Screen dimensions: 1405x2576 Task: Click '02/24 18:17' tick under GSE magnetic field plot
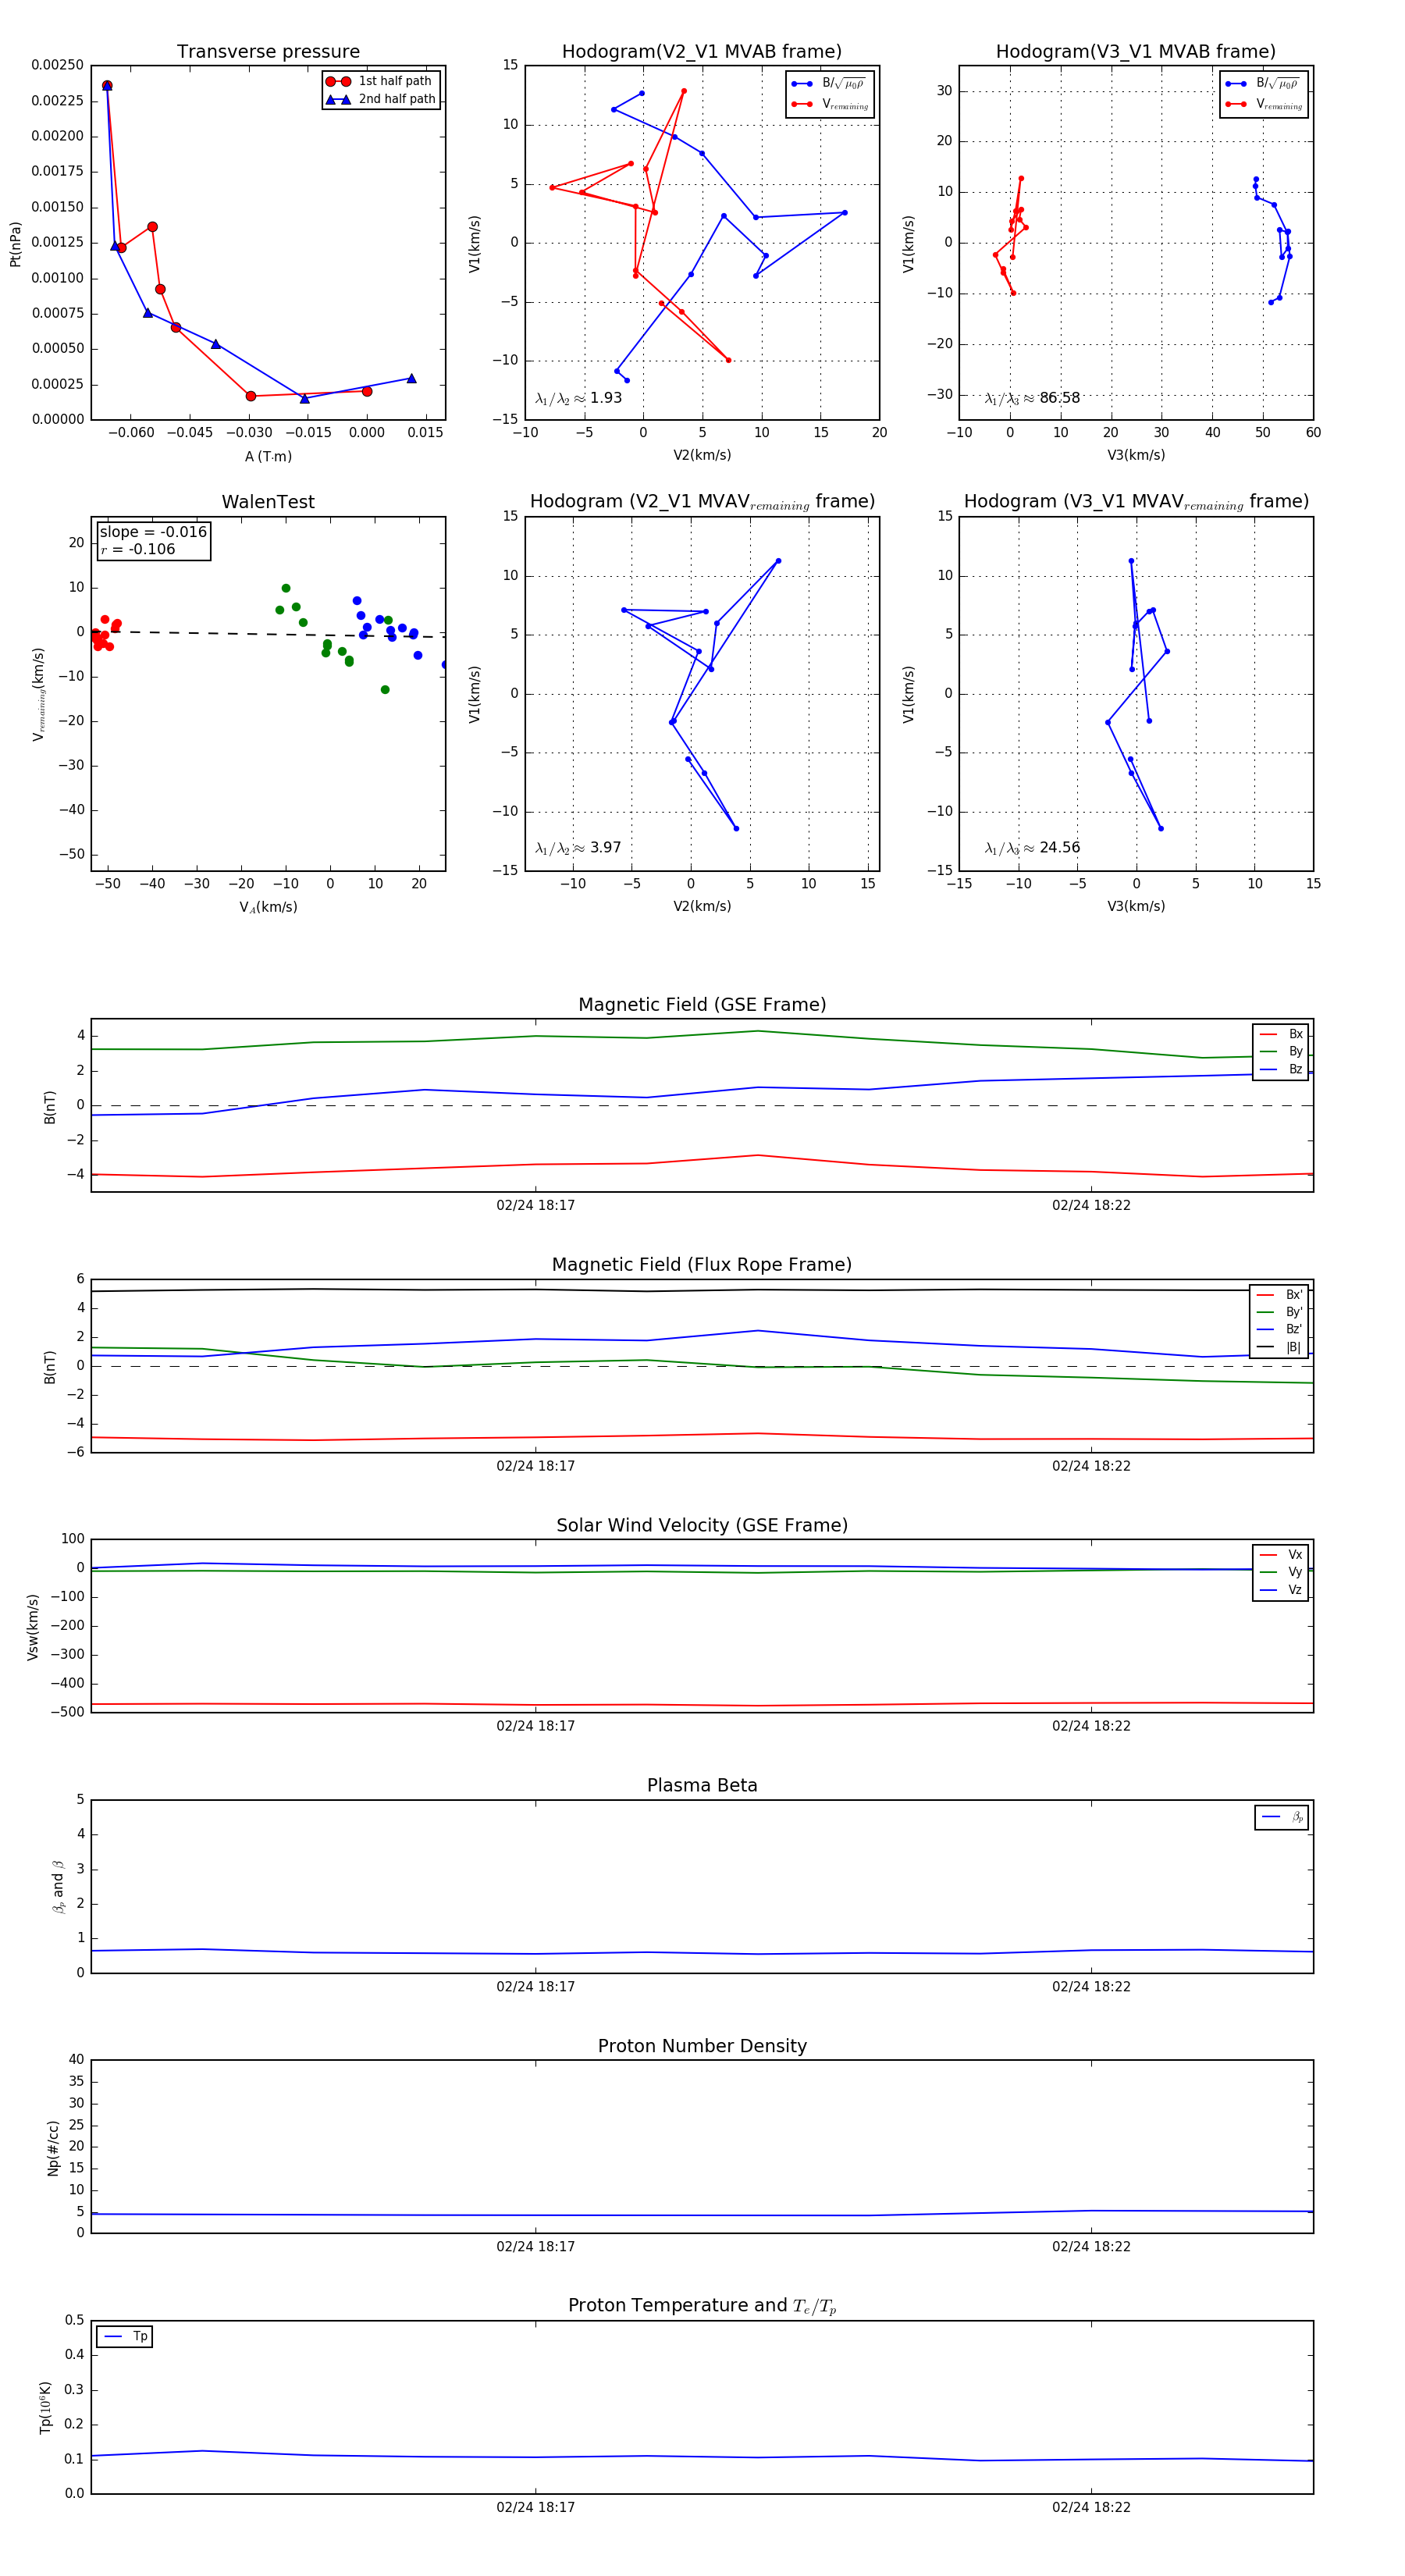coord(535,1205)
